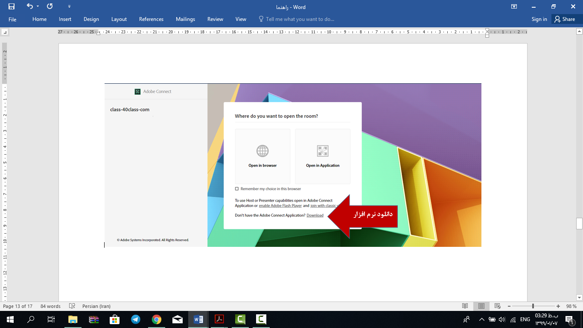583x328 pixels.
Task: Open the Undo history dropdown arrow
Action: pyautogui.click(x=38, y=6)
